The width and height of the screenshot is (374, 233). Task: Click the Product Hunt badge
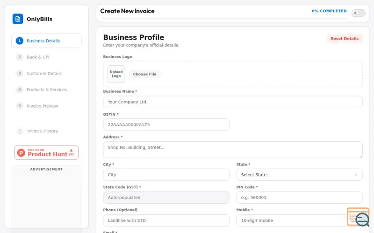46,153
